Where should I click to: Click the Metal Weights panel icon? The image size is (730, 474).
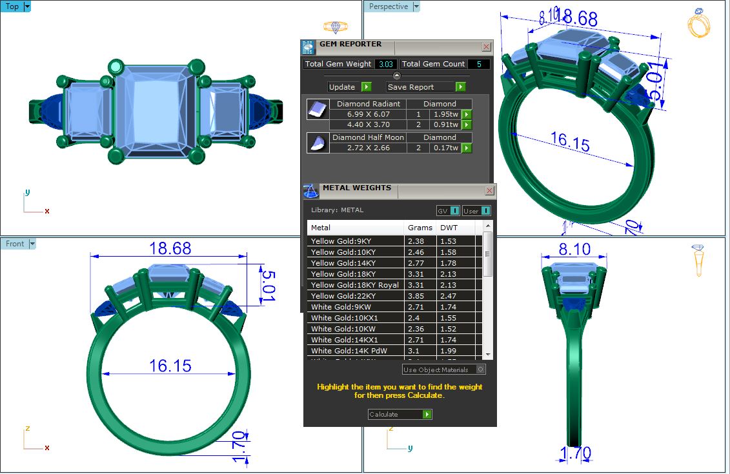click(310, 191)
